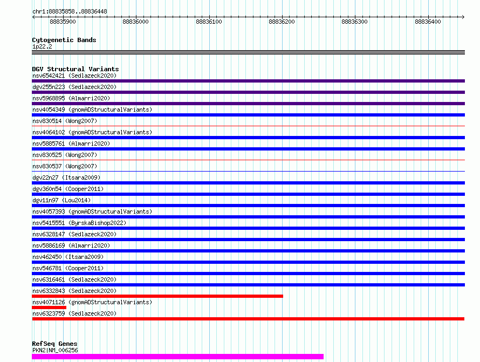The image size is (480, 362).
Task: Click the PKN2|NM_006256 gene label
Action: coord(55,350)
